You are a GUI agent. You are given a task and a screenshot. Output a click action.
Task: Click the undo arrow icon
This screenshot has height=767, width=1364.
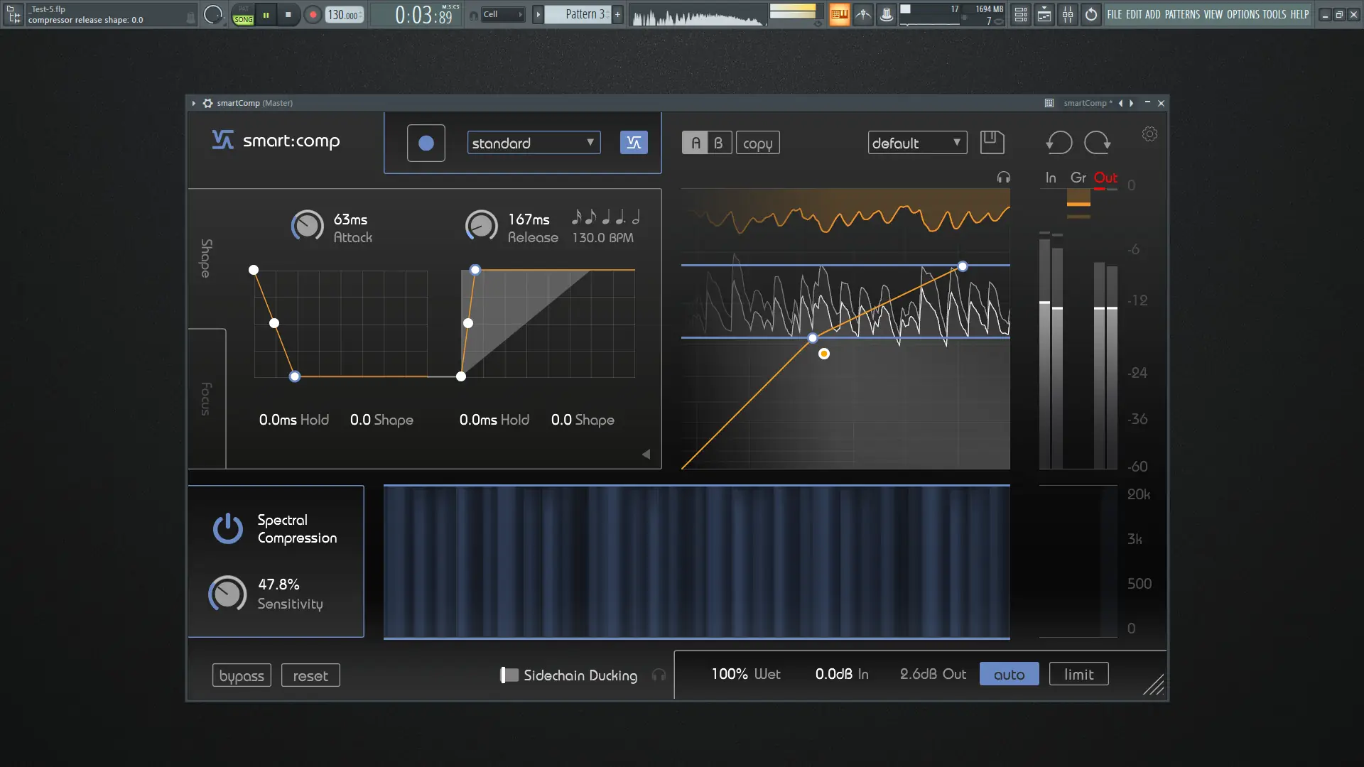1059,142
